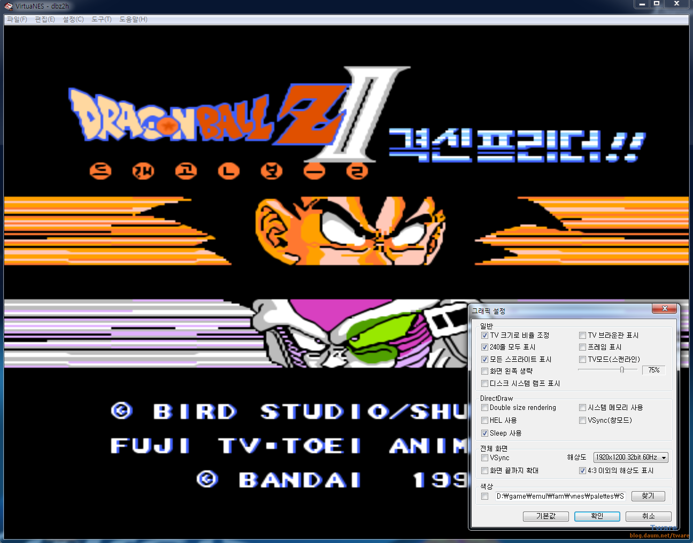This screenshot has width=693, height=543.
Task: Enable the 색상 palette file checkbox
Action: pyautogui.click(x=484, y=497)
